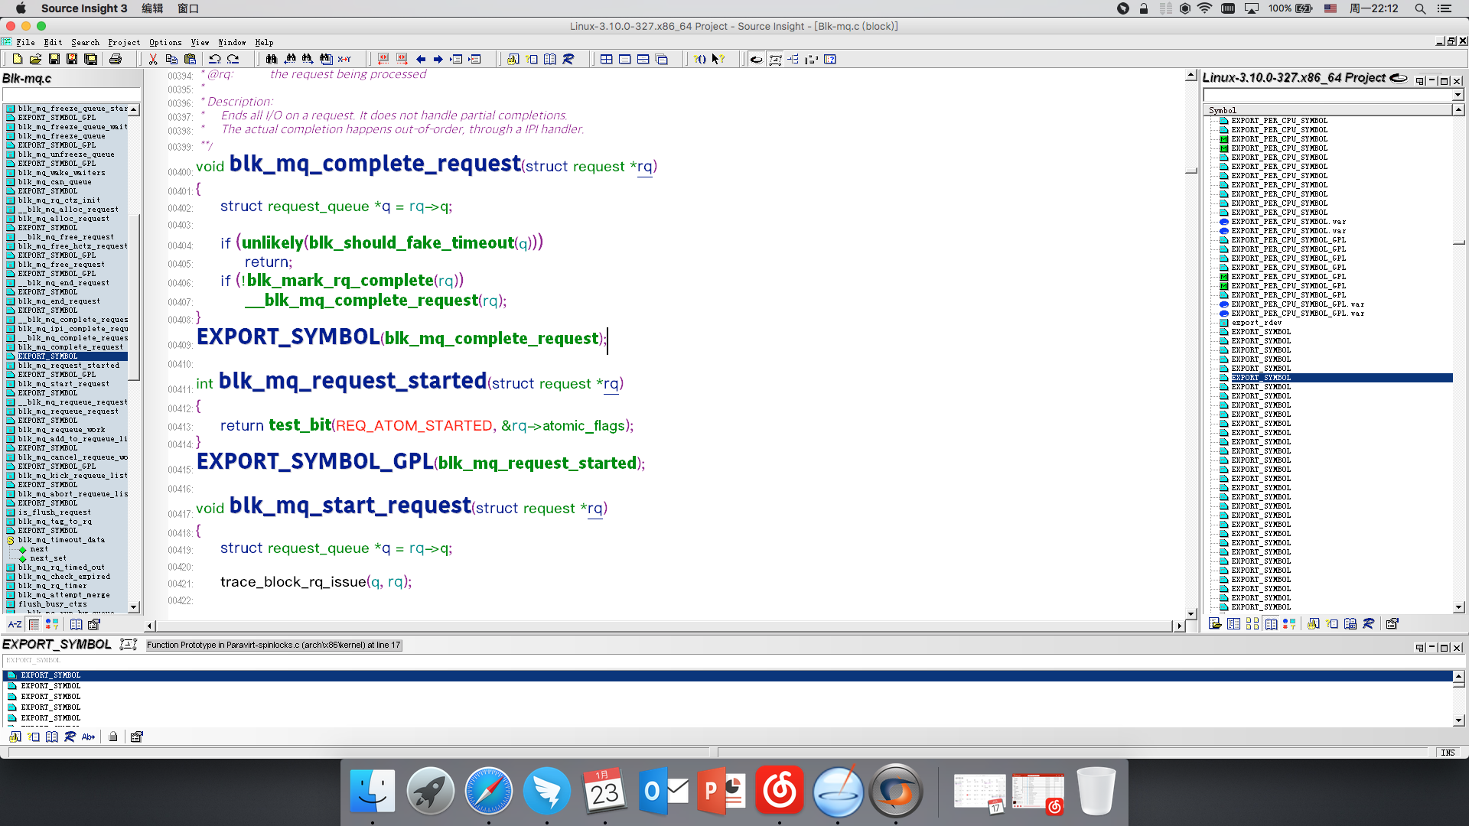Click the Undo arrow icon

coord(215,59)
